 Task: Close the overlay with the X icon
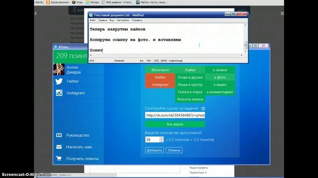click(282, 13)
